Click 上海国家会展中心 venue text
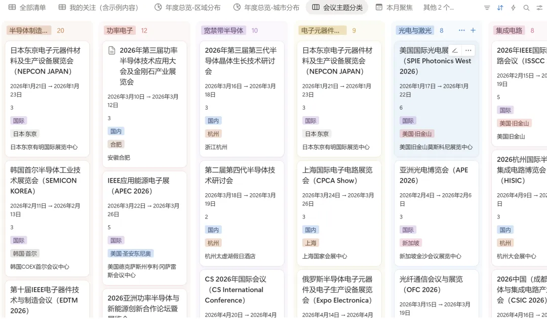The width and height of the screenshot is (547, 319). [x=325, y=256]
